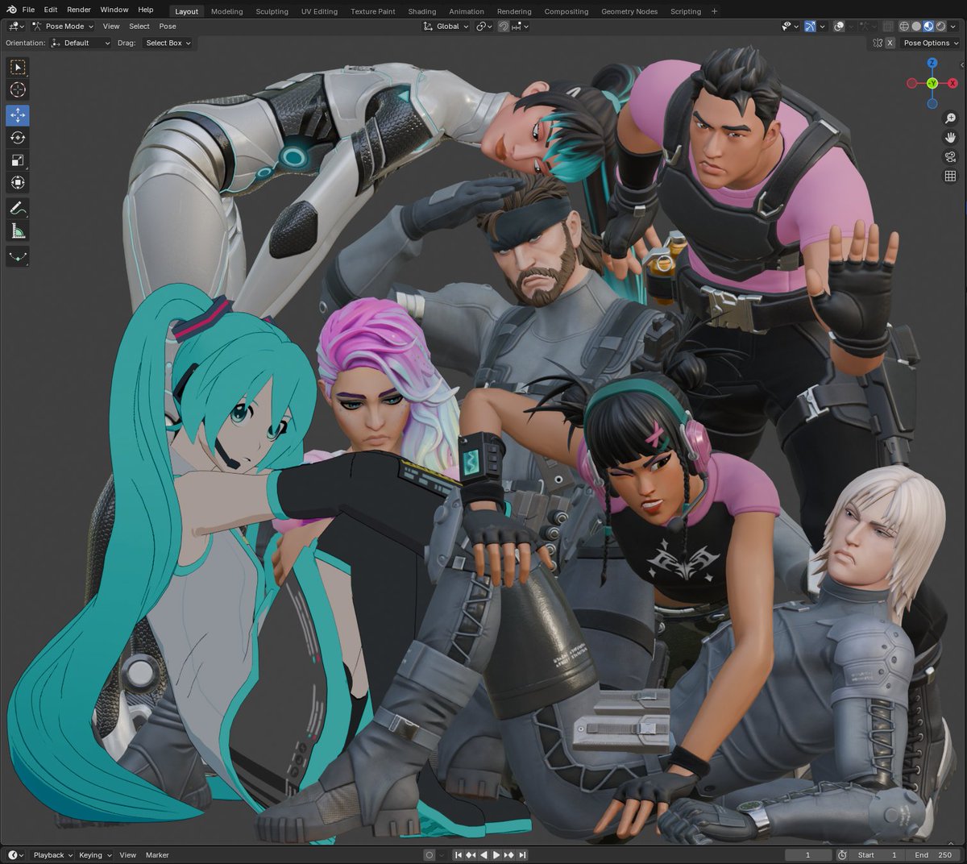This screenshot has width=967, height=864.
Task: Play the animation forward
Action: (496, 855)
